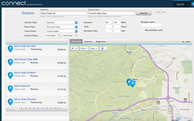Click current page 1 in pagination

17,108
